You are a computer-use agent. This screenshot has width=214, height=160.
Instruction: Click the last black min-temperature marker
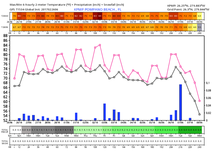[x=199, y=114]
